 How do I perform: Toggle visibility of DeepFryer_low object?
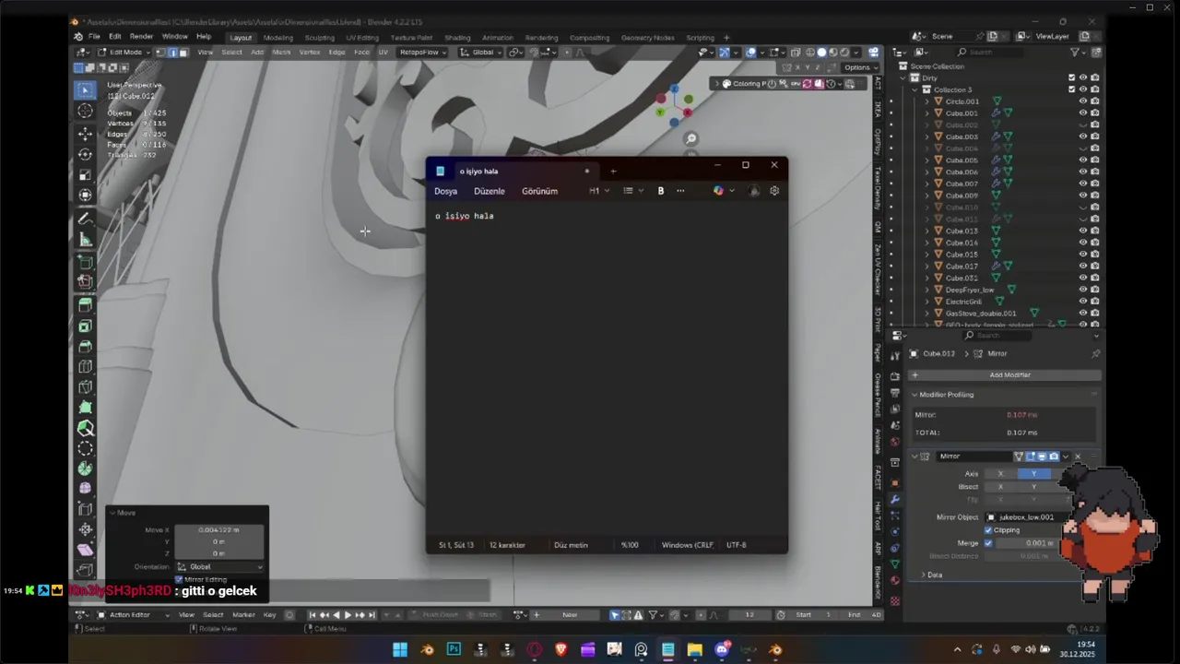[x=1083, y=290]
